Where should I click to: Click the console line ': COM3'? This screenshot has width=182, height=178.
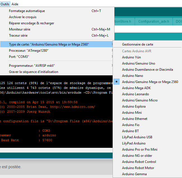click(44, 130)
